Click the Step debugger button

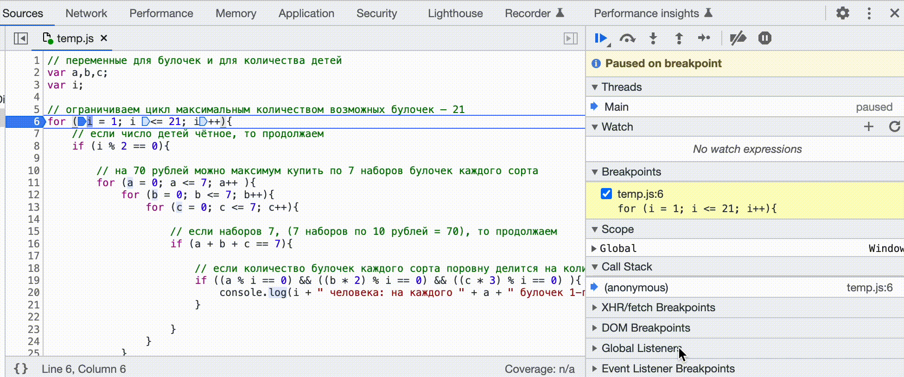tap(704, 38)
